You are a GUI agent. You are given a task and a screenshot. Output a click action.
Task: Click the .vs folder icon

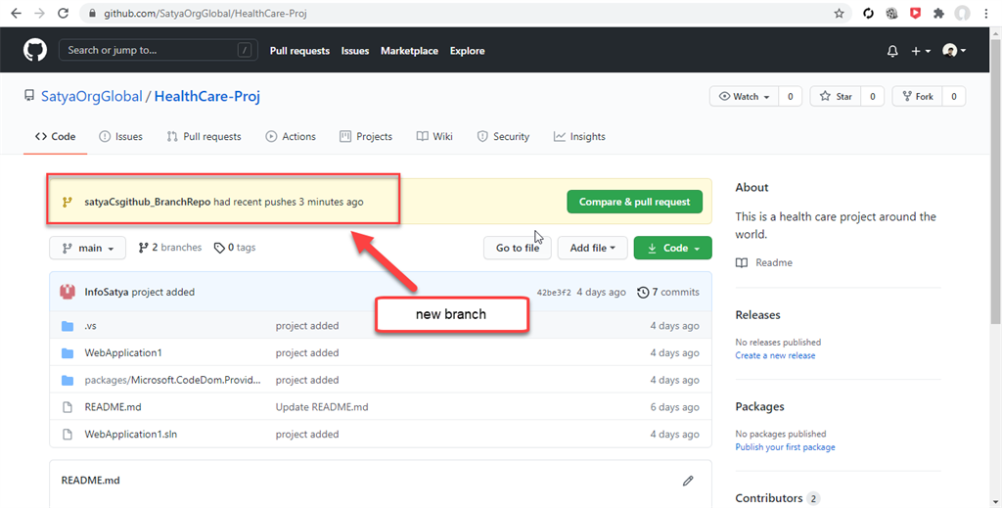68,326
